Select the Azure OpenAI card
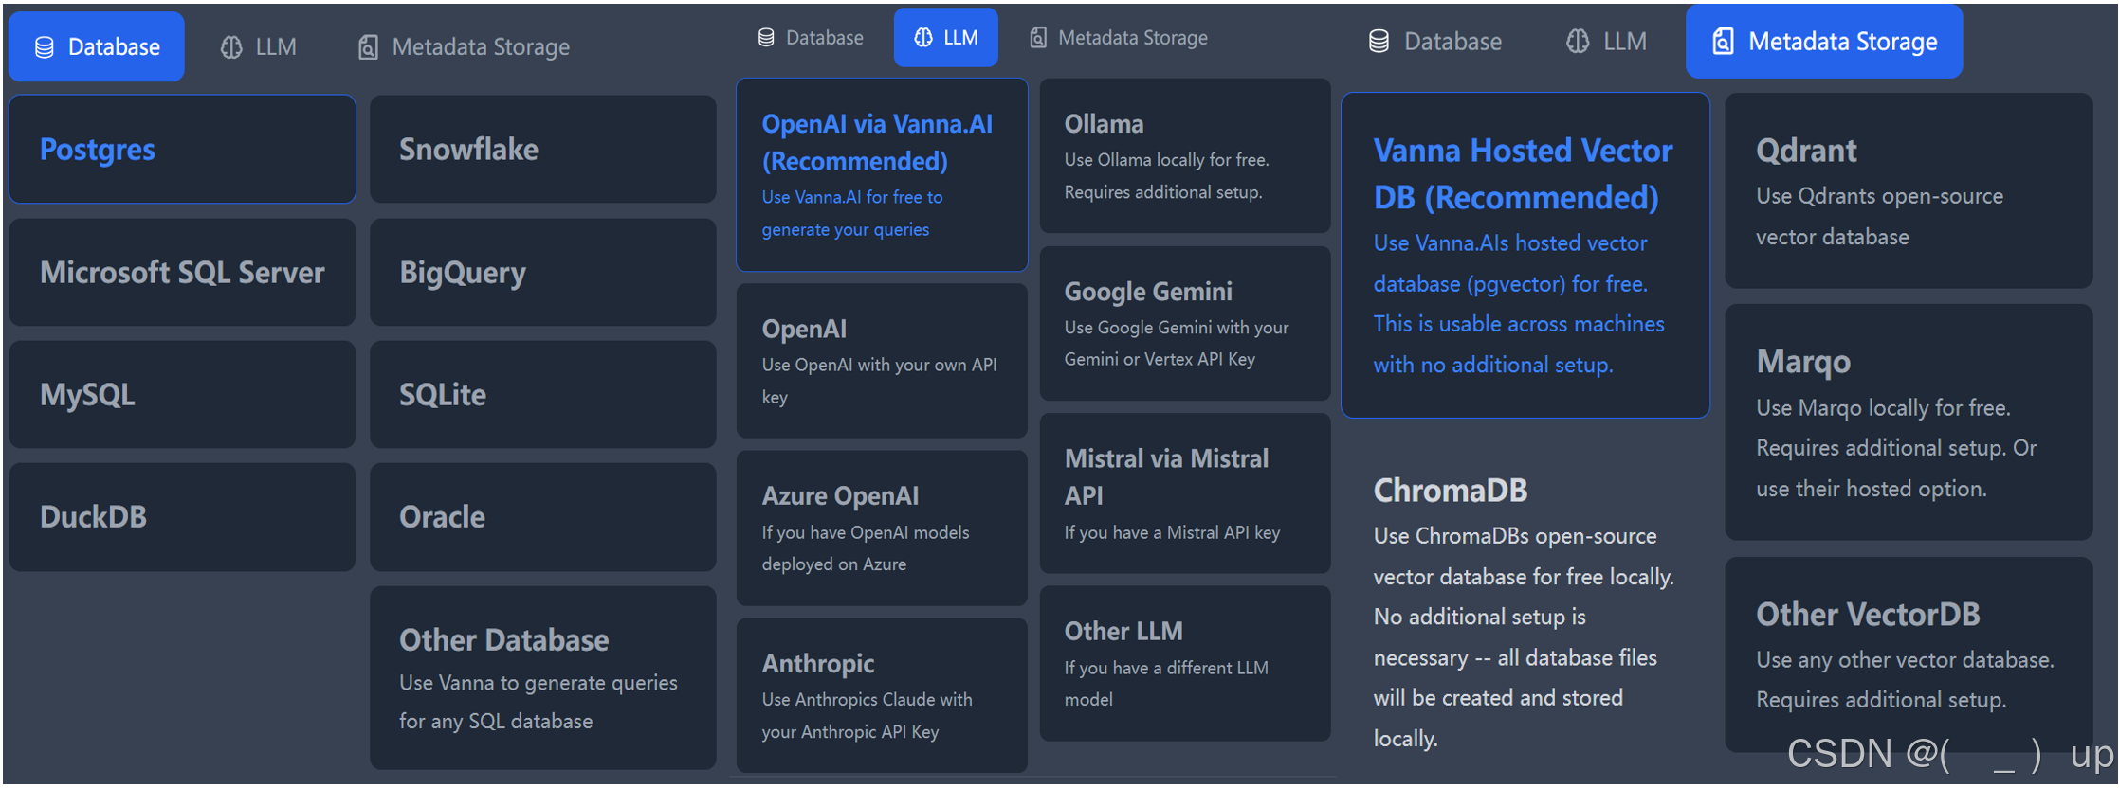 click(882, 528)
